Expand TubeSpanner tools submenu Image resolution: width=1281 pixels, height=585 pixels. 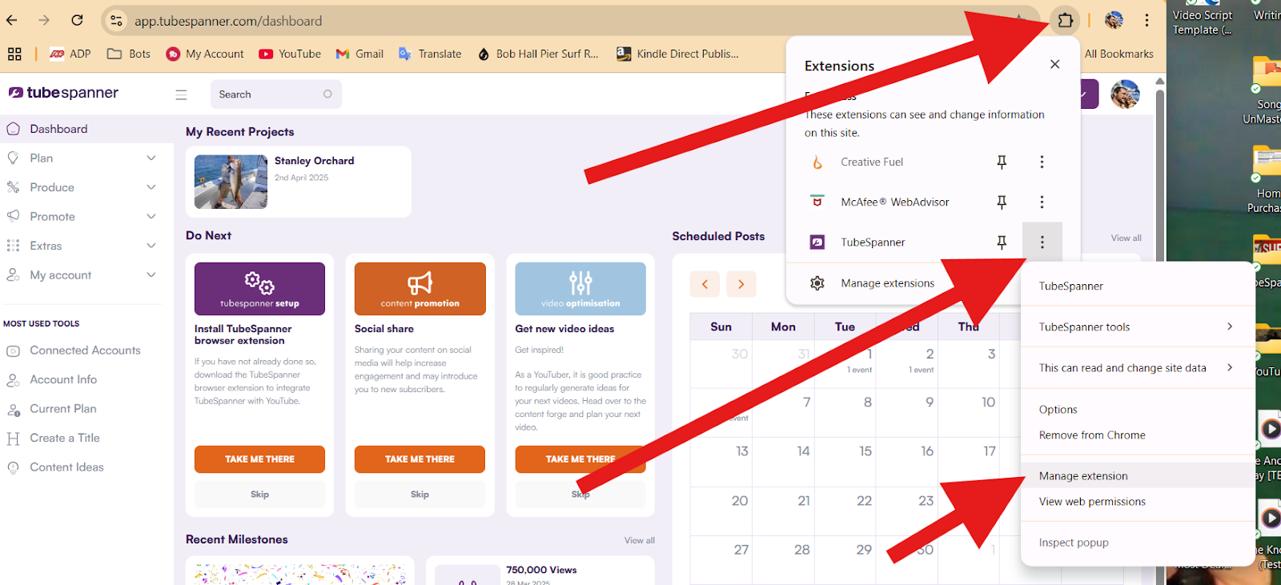pyautogui.click(x=1138, y=327)
